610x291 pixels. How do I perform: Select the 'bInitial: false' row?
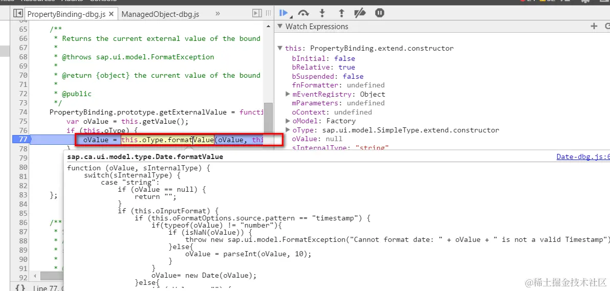pos(323,58)
